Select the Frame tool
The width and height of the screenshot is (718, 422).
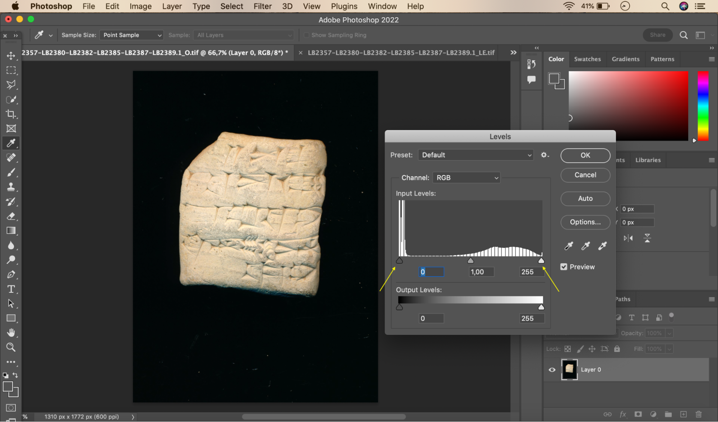coord(11,129)
